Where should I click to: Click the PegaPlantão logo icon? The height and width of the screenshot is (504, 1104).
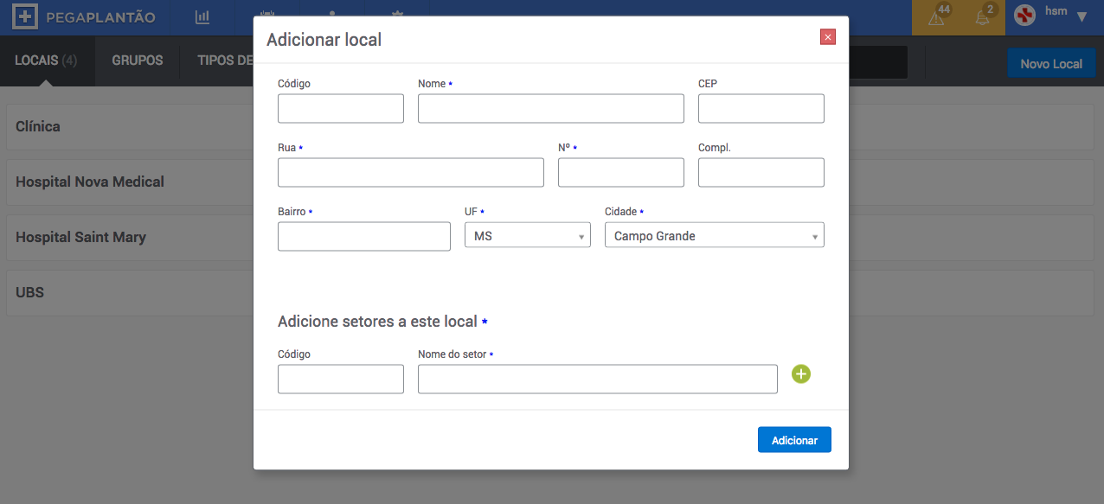coord(25,16)
